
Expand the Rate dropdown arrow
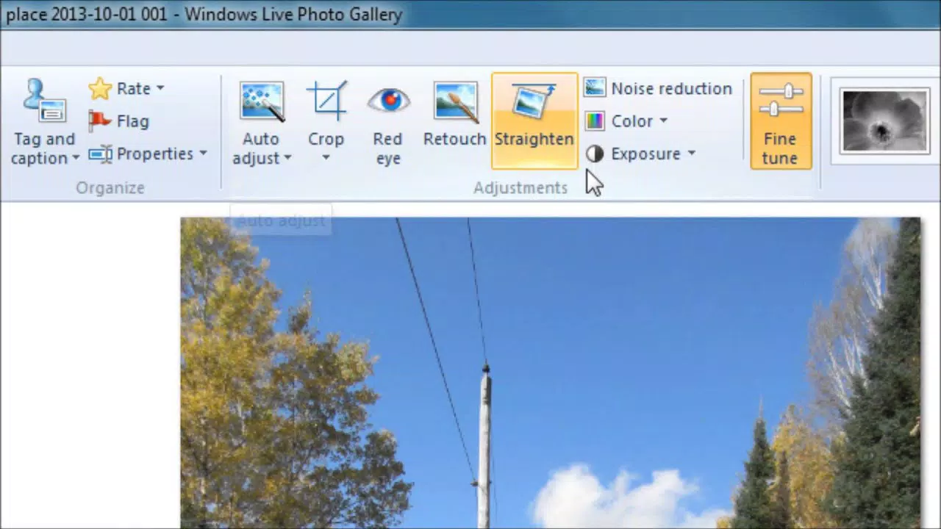pos(160,89)
